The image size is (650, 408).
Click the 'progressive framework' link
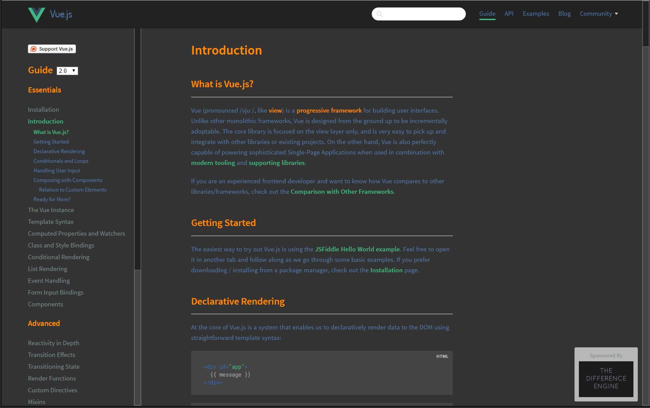pyautogui.click(x=329, y=110)
